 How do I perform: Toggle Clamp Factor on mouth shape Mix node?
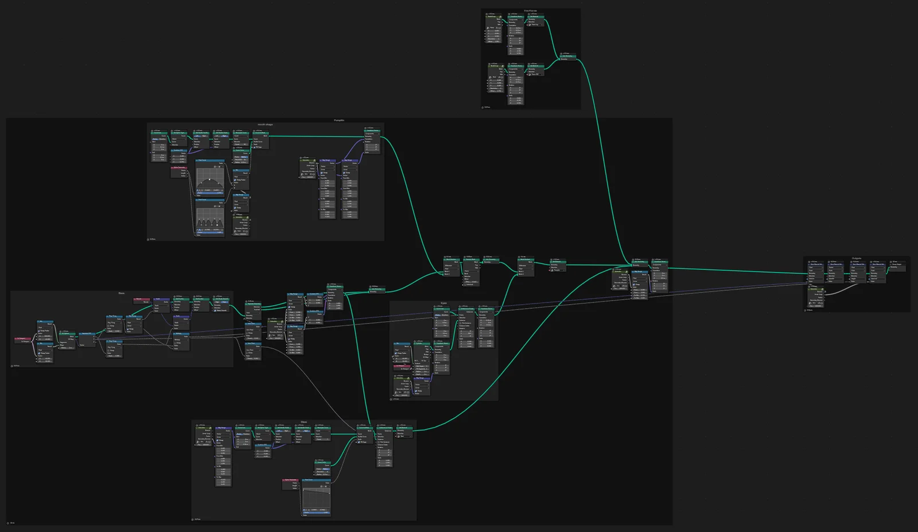[x=235, y=180]
